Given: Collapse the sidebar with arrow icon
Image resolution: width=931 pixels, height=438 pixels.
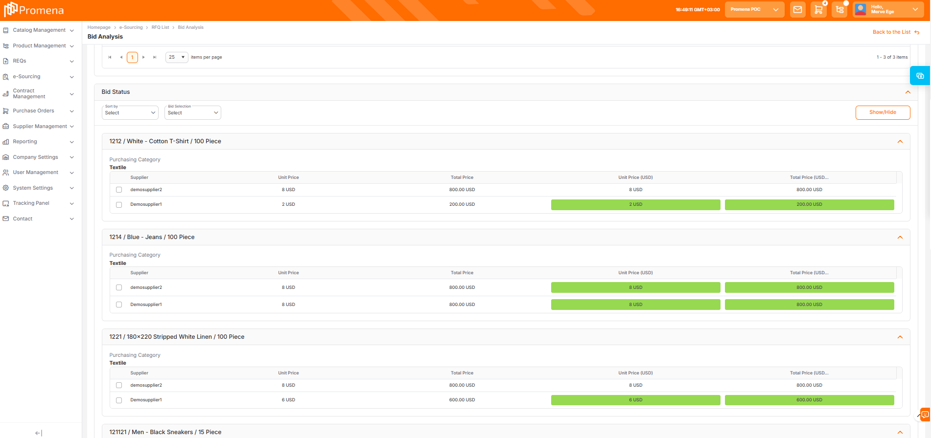Looking at the screenshot, I should [x=39, y=433].
